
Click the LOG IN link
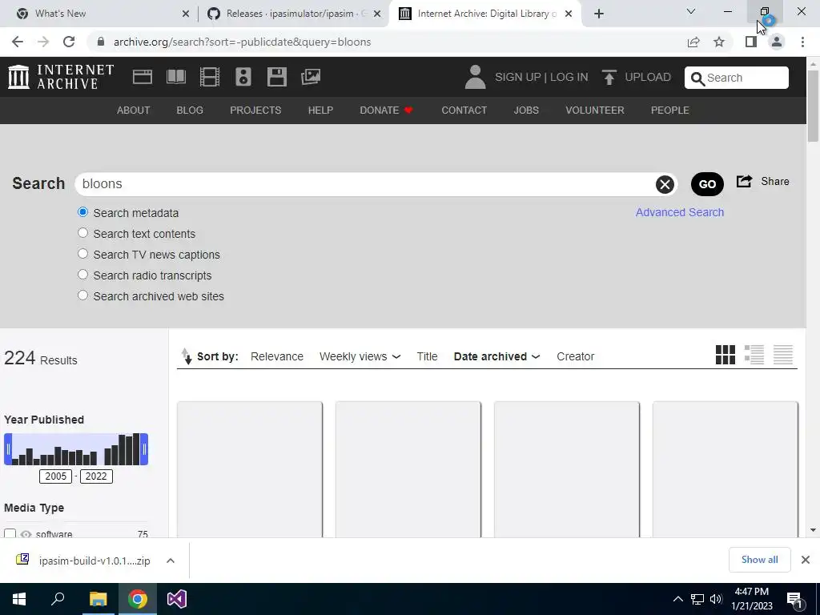click(569, 78)
